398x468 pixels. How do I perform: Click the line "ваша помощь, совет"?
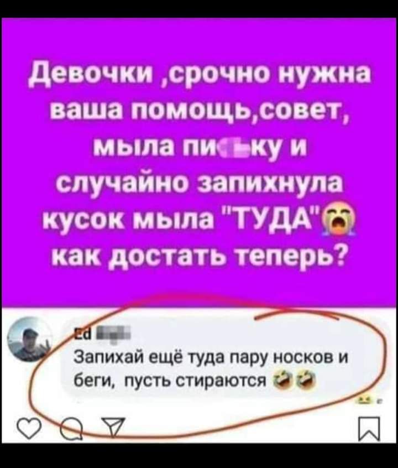[x=200, y=113]
